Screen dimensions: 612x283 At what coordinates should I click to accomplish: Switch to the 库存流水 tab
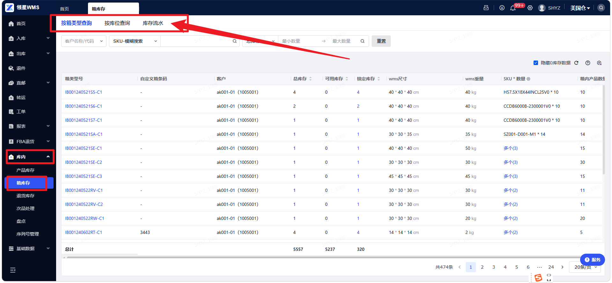point(153,23)
